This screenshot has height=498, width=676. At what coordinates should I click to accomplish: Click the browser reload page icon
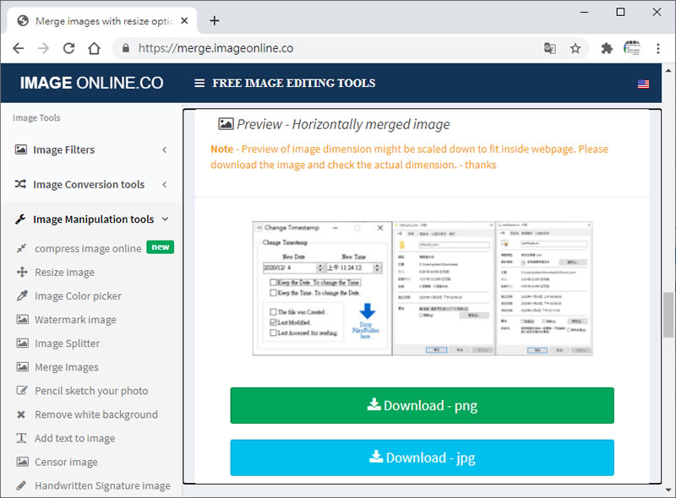tap(69, 48)
